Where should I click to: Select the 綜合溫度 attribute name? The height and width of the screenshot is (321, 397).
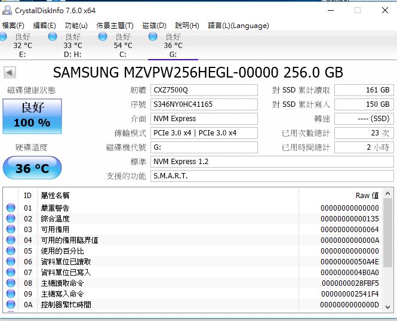coord(55,219)
